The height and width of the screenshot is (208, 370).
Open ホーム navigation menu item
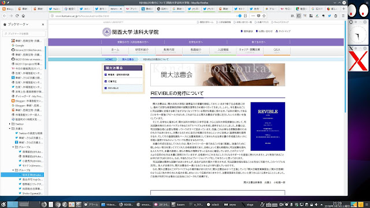[x=115, y=51]
